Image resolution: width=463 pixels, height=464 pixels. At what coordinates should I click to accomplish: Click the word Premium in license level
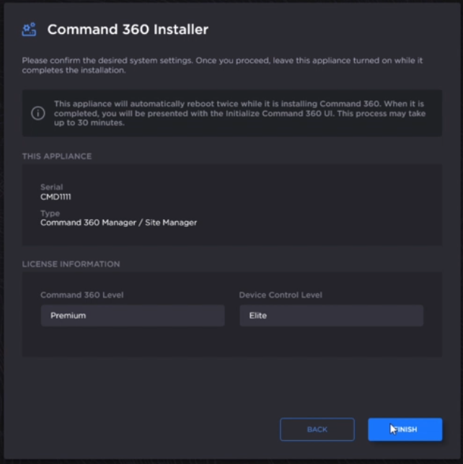click(x=68, y=316)
